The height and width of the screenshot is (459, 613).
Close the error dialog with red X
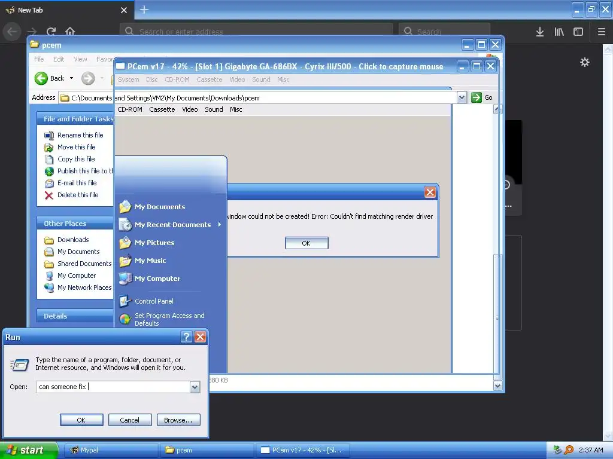(x=430, y=192)
